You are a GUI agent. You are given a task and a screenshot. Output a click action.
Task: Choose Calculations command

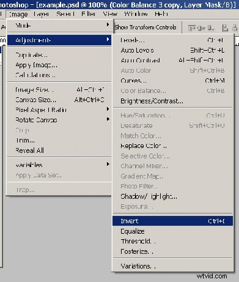click(59, 75)
